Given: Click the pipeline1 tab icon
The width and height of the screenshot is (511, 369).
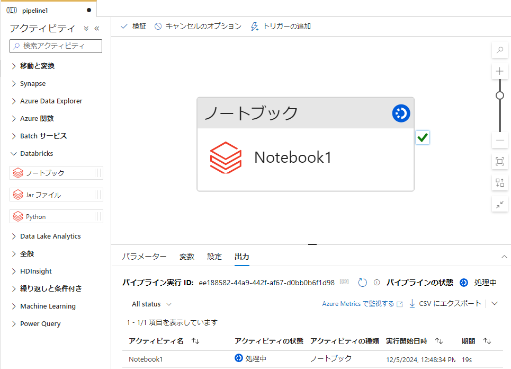Looking at the screenshot, I should 12,11.
